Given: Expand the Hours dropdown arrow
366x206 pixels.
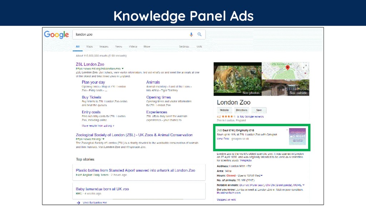Looking at the screenshot, I should tap(262, 176).
